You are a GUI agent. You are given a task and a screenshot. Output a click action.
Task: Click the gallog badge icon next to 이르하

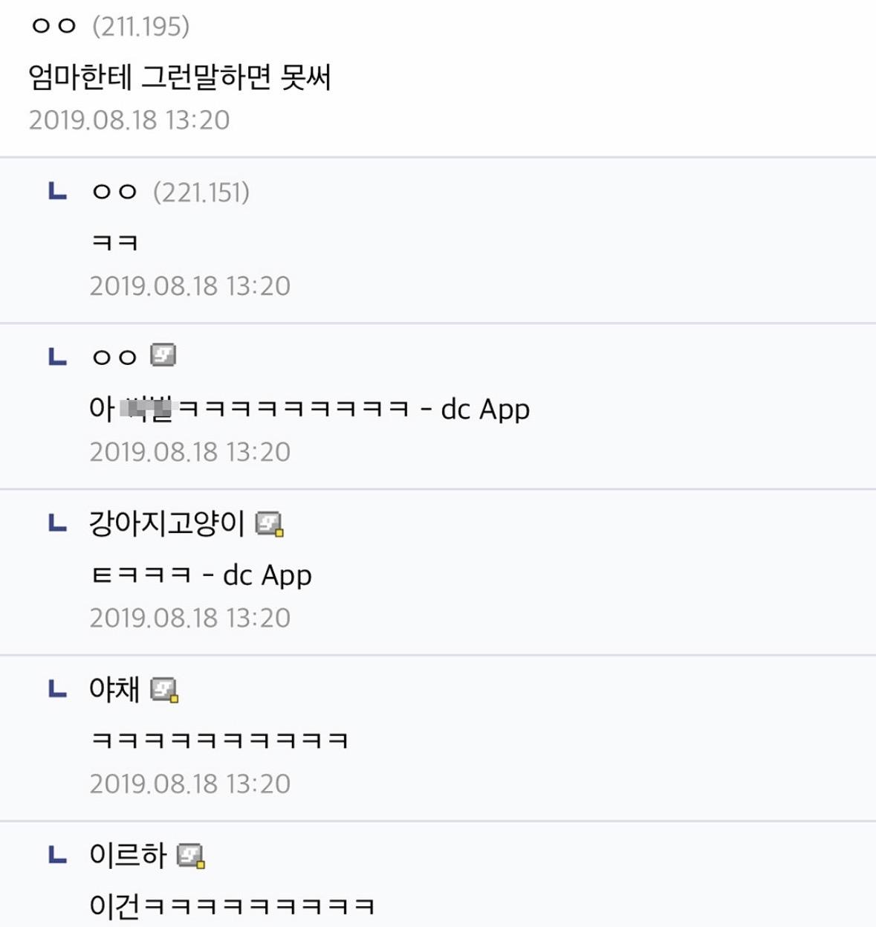pos(191,856)
